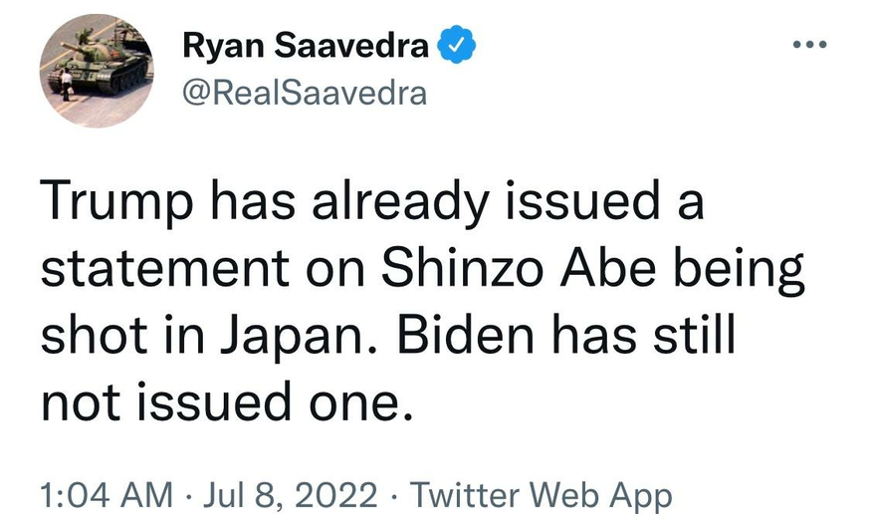Click the tank in the avatar photo

point(95,62)
